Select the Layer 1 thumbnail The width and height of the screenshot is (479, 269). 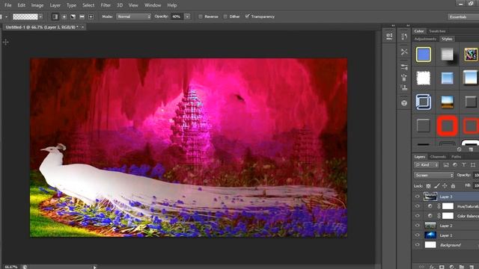430,235
